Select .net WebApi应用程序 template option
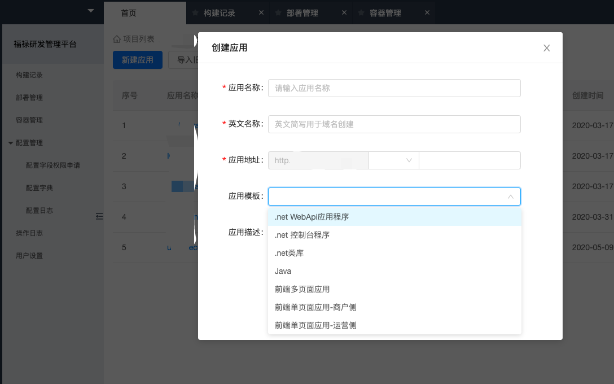 pos(394,217)
